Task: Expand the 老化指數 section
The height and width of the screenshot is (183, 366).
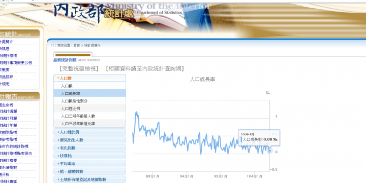Action: pos(89,148)
